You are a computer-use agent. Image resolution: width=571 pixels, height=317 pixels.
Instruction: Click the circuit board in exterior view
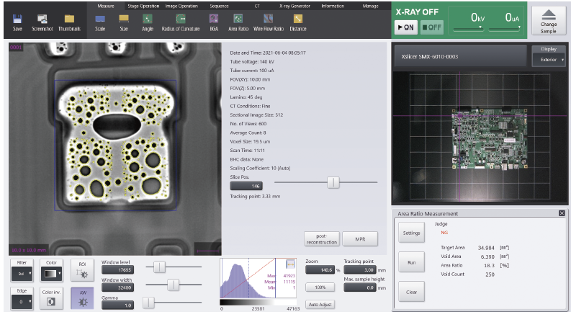coord(490,139)
